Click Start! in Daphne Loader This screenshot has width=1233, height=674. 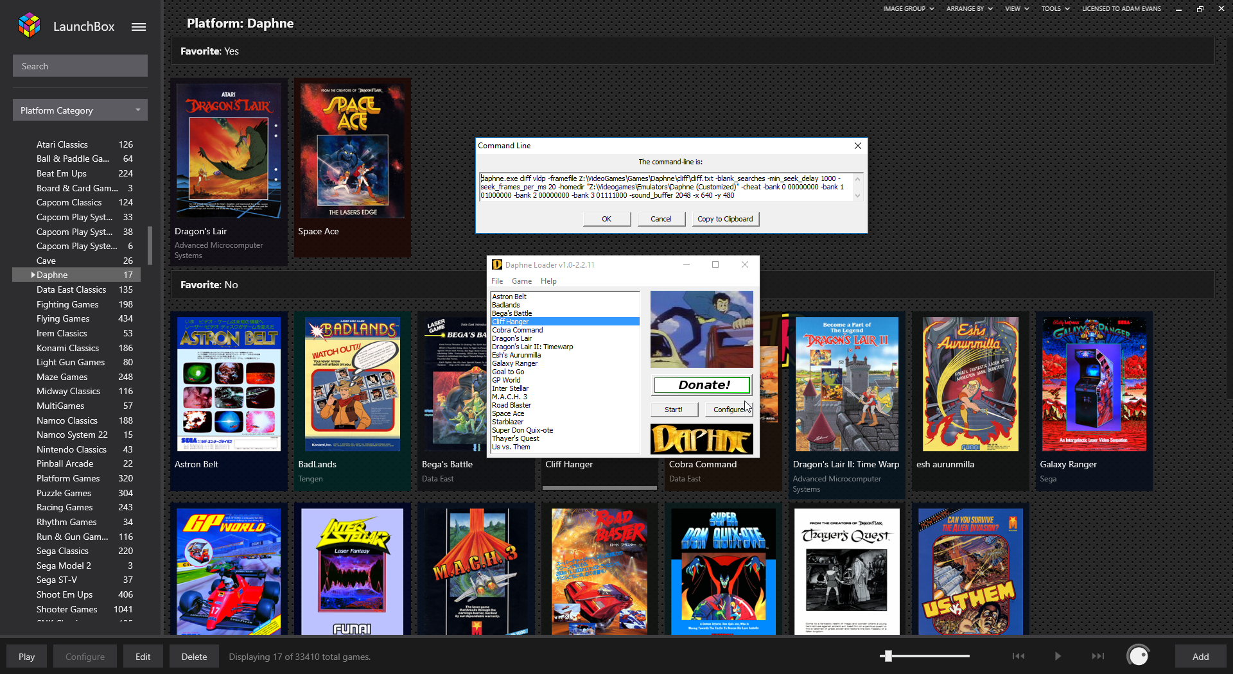click(674, 410)
